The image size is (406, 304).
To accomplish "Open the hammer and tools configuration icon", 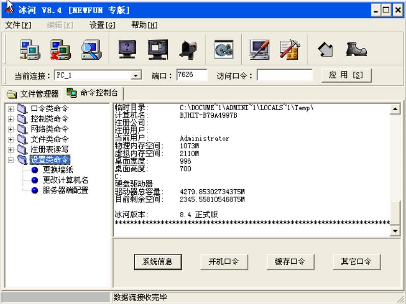I will [290, 49].
